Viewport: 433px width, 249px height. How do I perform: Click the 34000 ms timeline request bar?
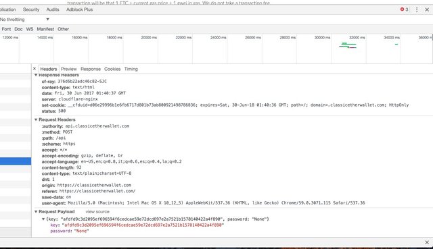pyautogui.click(x=396, y=44)
